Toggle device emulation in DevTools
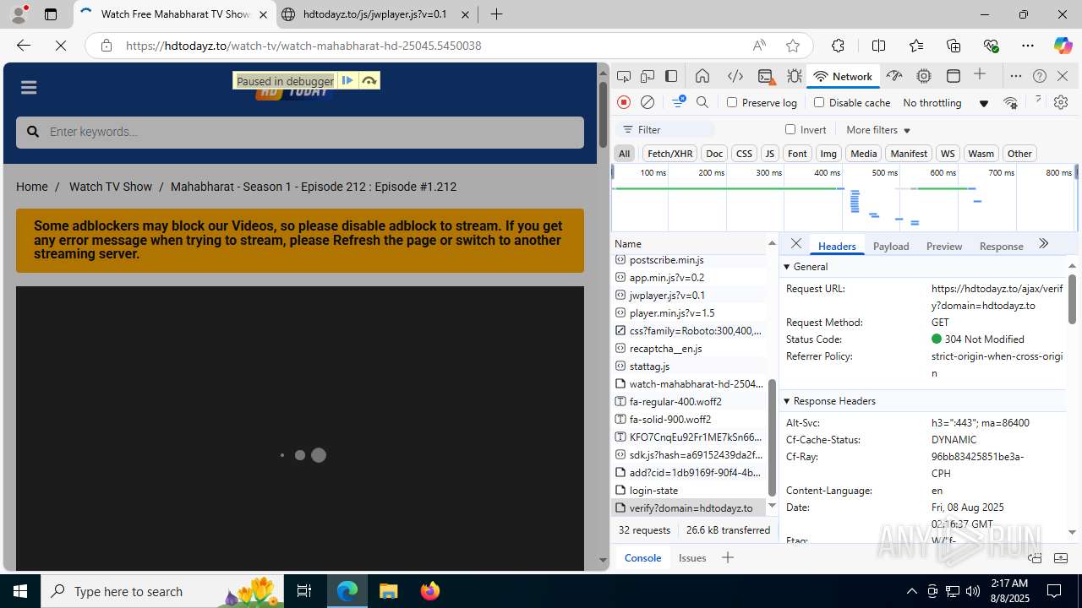Viewport: 1082px width, 608px height. [648, 76]
